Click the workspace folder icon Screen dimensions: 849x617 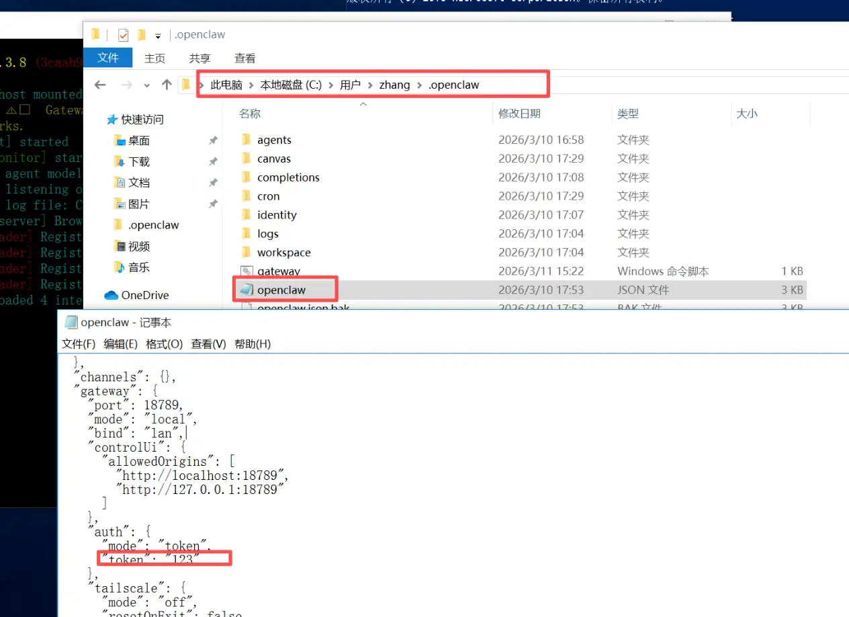tap(246, 253)
